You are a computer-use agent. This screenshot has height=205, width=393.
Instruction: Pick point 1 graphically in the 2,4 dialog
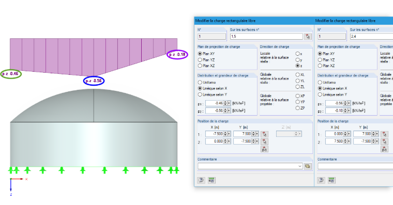pyautogui.click(x=384, y=134)
